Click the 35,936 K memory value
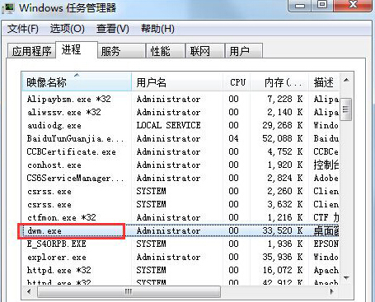Screen dimensions: 375x302 coord(283,257)
